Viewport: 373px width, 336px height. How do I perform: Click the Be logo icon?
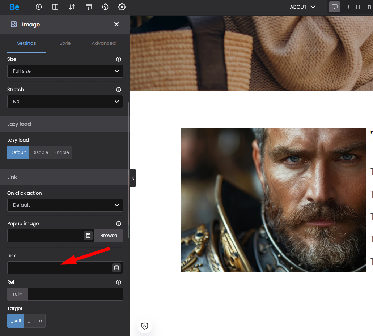tap(14, 7)
